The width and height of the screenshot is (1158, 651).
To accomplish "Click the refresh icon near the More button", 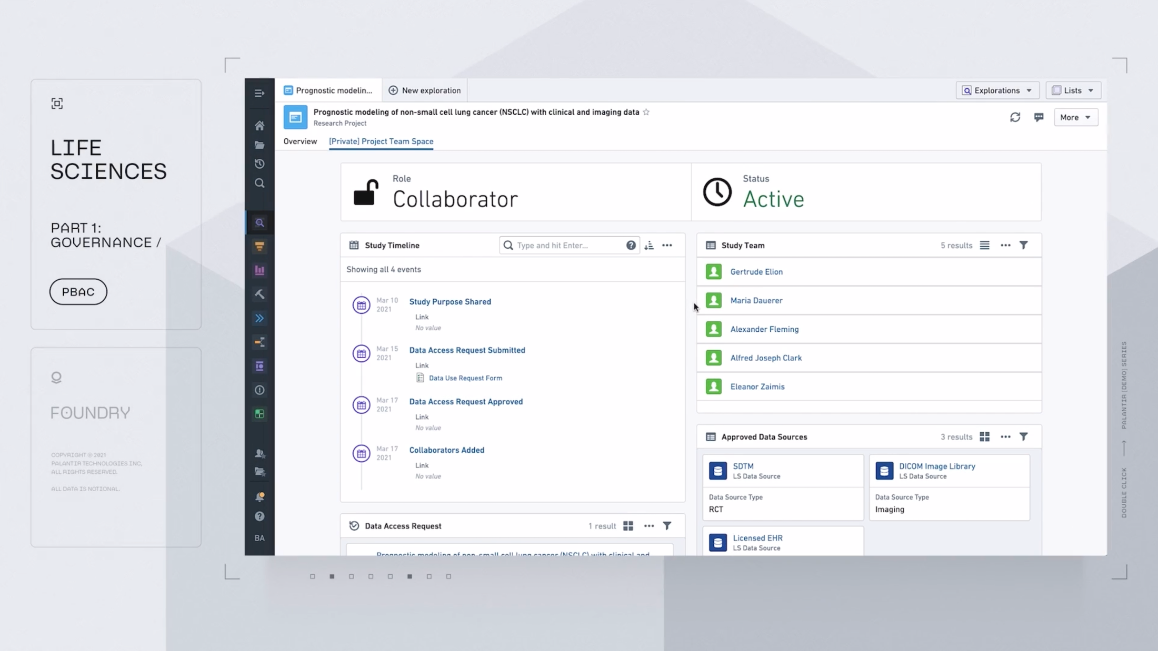I will click(1015, 117).
